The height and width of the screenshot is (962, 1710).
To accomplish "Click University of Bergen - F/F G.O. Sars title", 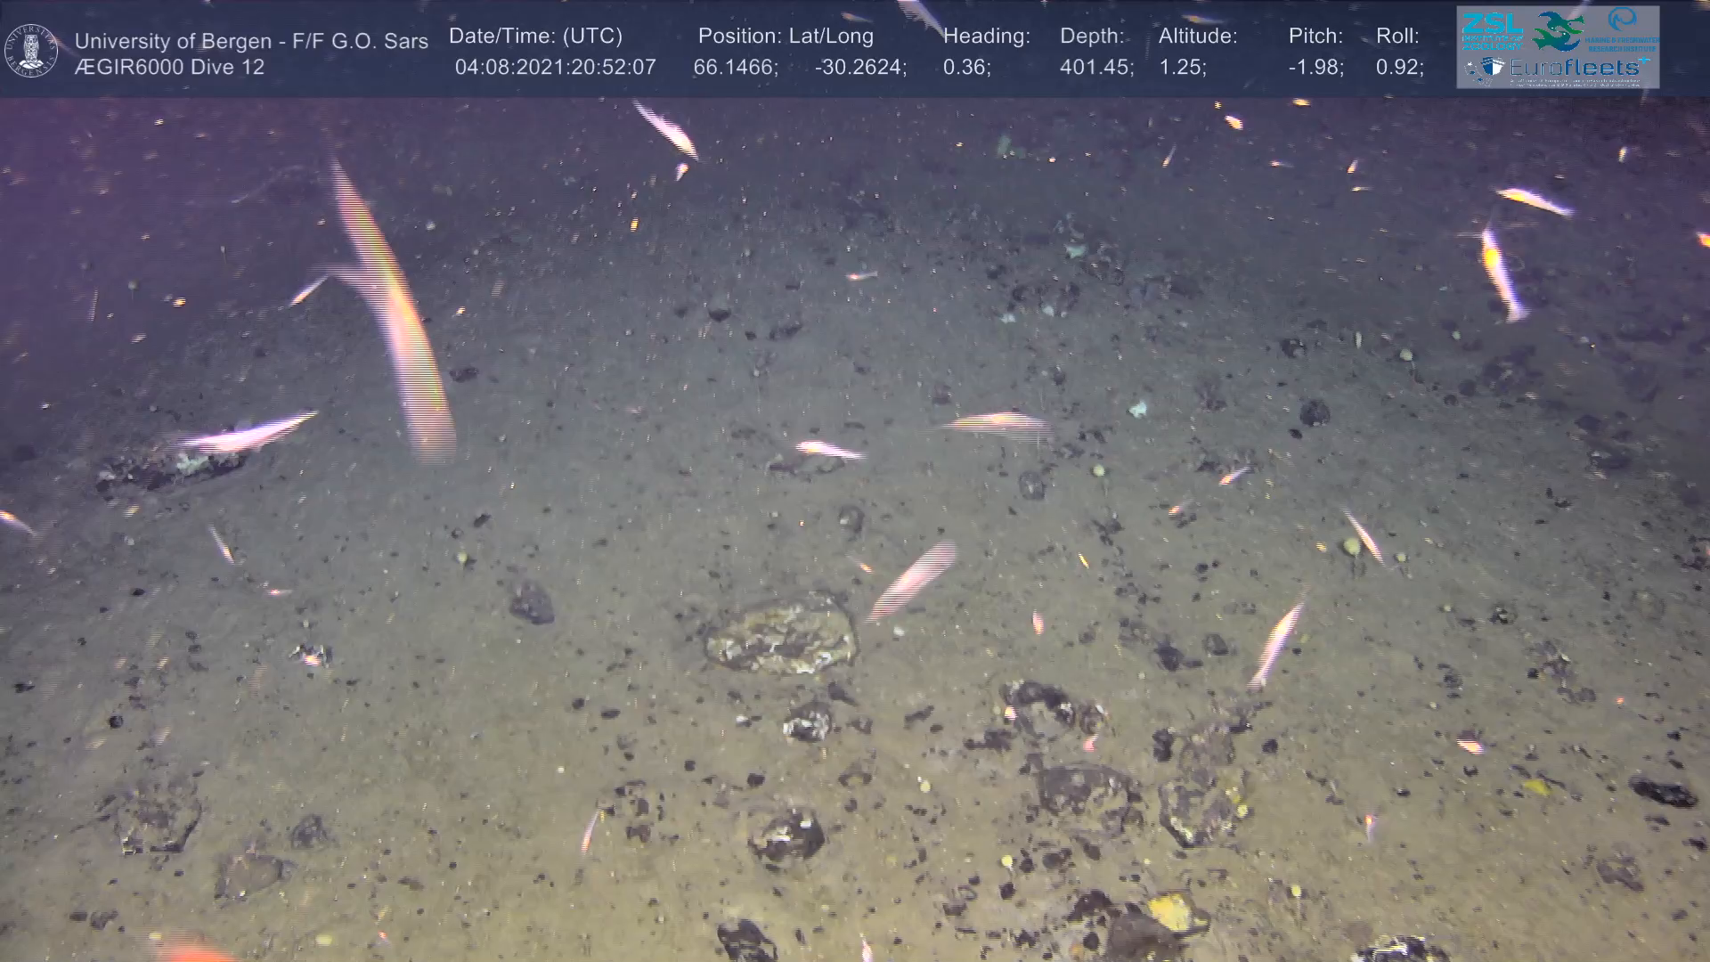I will click(x=251, y=41).
